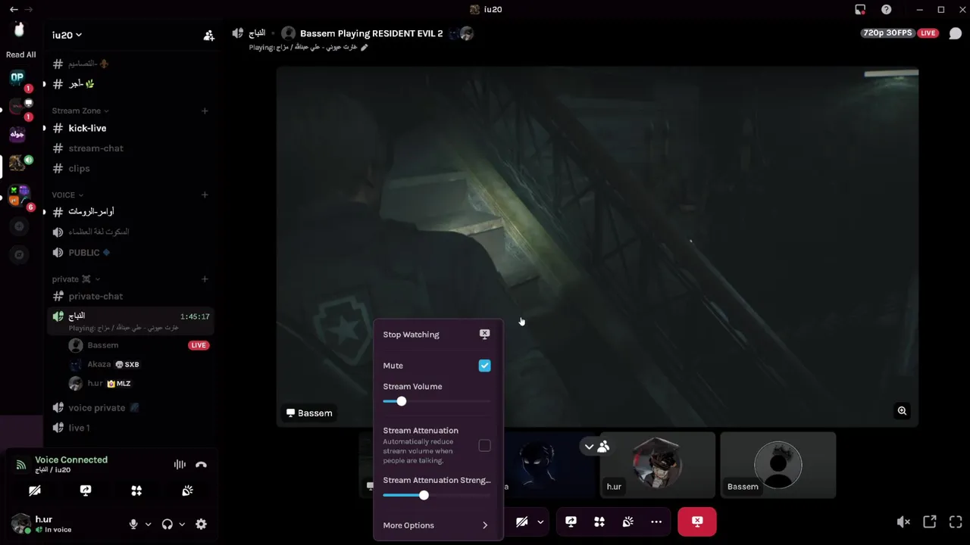This screenshot has width=970, height=545.
Task: Pop out the stream window
Action: [930, 522]
